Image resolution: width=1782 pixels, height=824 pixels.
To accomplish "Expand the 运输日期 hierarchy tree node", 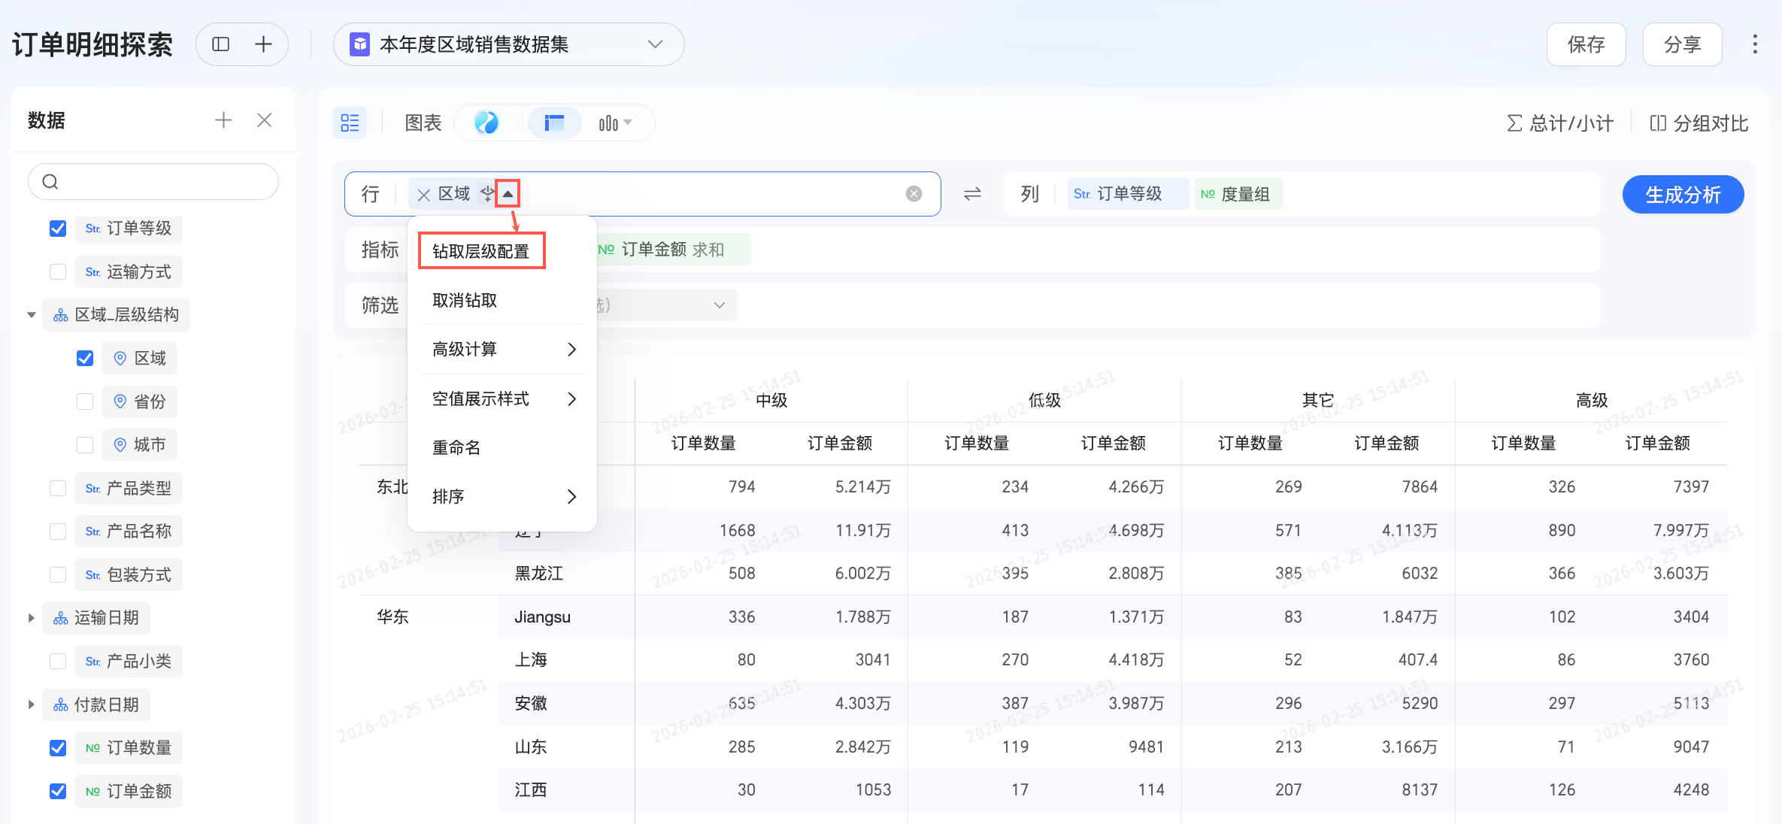I will (x=31, y=618).
